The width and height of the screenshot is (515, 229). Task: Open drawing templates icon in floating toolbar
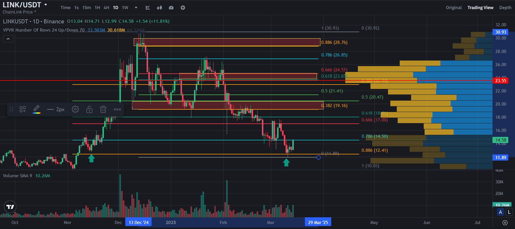[23, 109]
